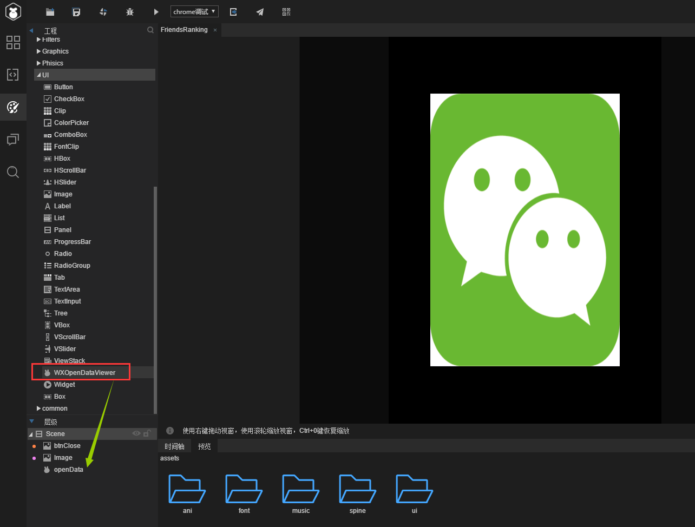695x527 pixels.
Task: Collapse the Scene node in hierarchy
Action: point(31,434)
